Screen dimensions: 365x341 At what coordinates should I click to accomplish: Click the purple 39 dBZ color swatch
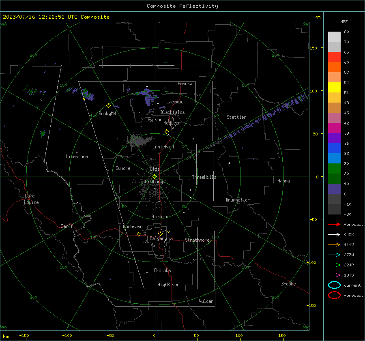pyautogui.click(x=334, y=138)
